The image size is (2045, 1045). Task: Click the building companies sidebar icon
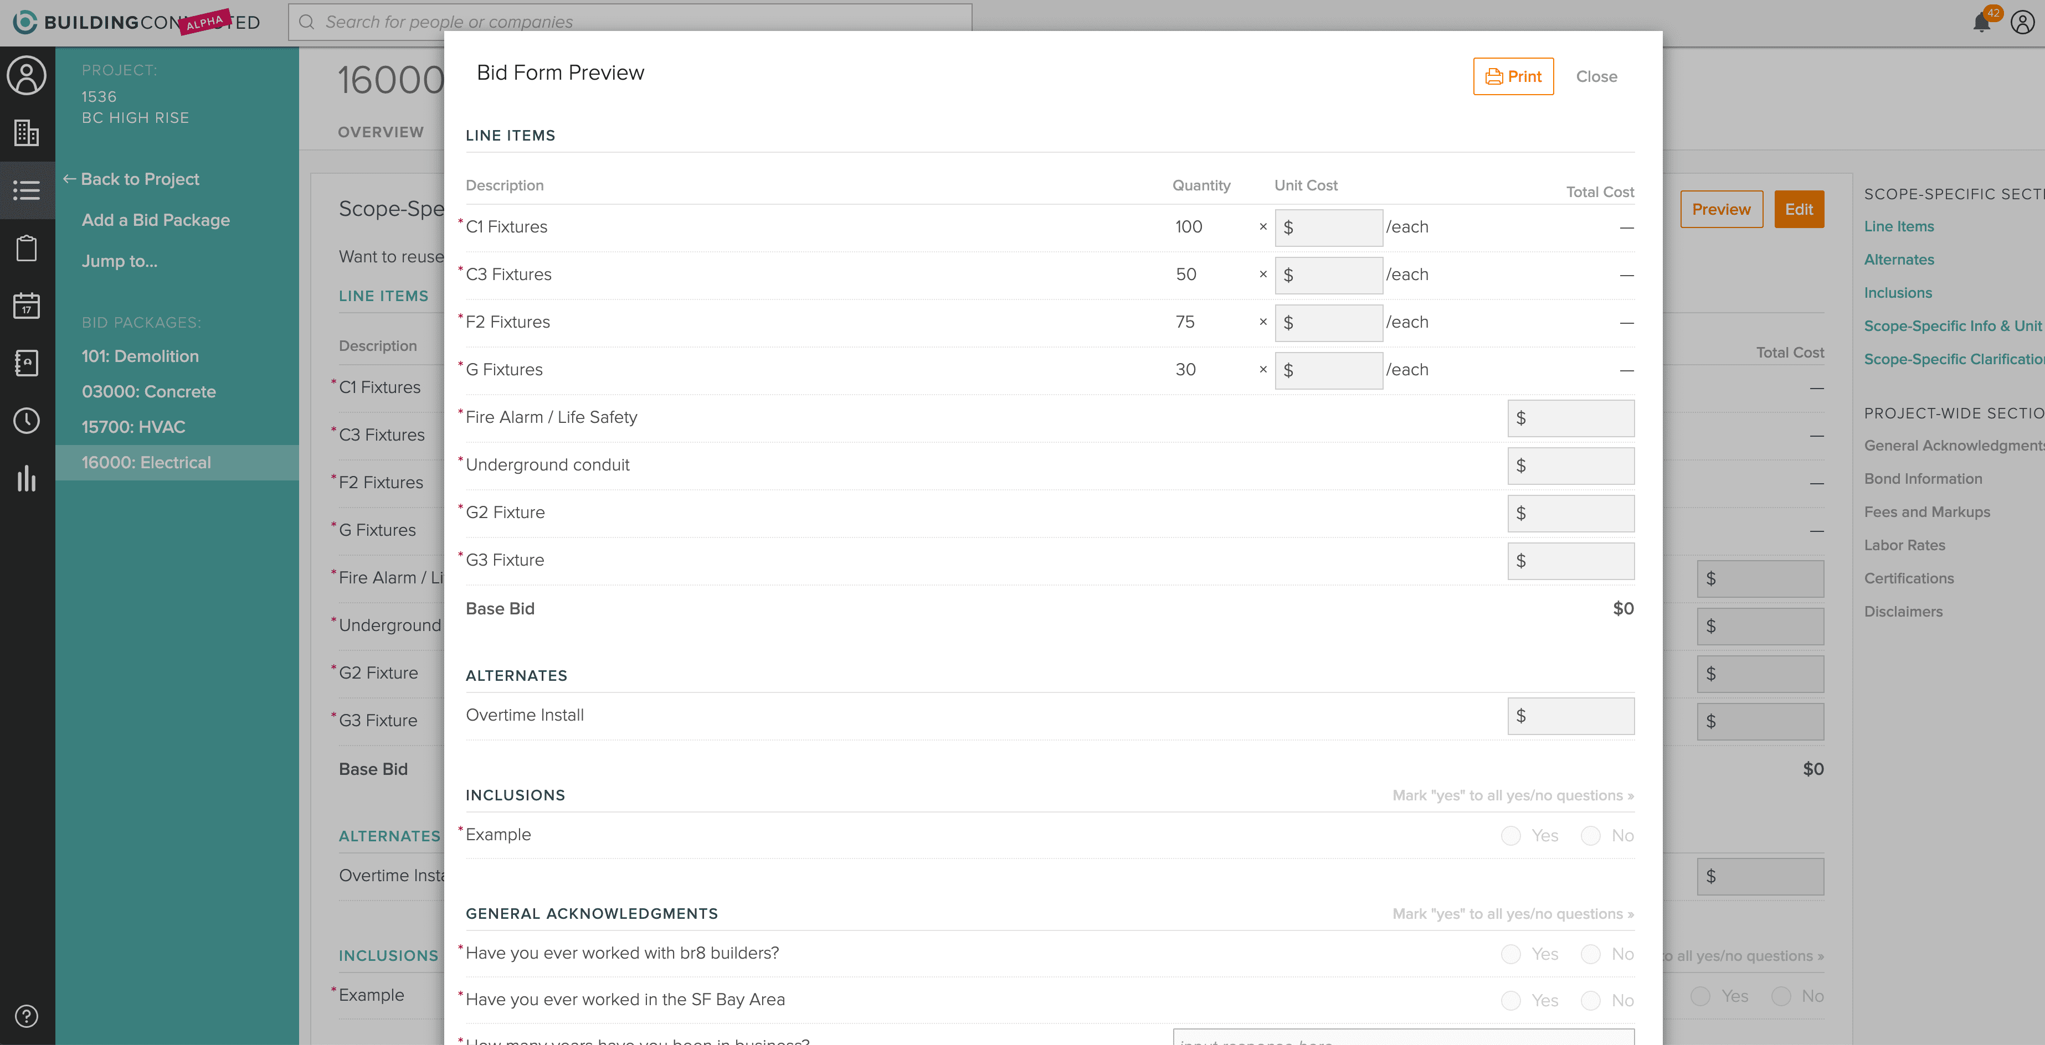coord(26,132)
